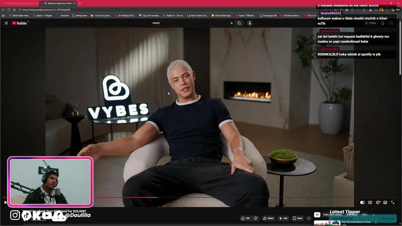Clear the search box with the X
Screen dimensions: 402x226
(x=232, y=23)
